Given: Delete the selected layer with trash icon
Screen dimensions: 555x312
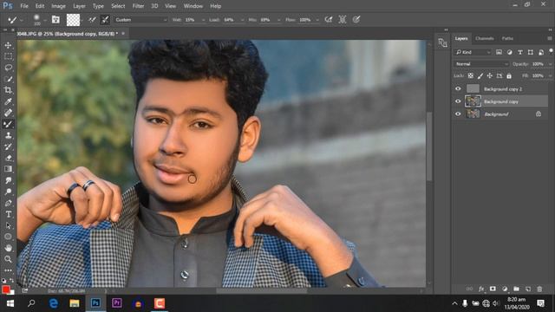Looking at the screenshot, I should tap(539, 289).
